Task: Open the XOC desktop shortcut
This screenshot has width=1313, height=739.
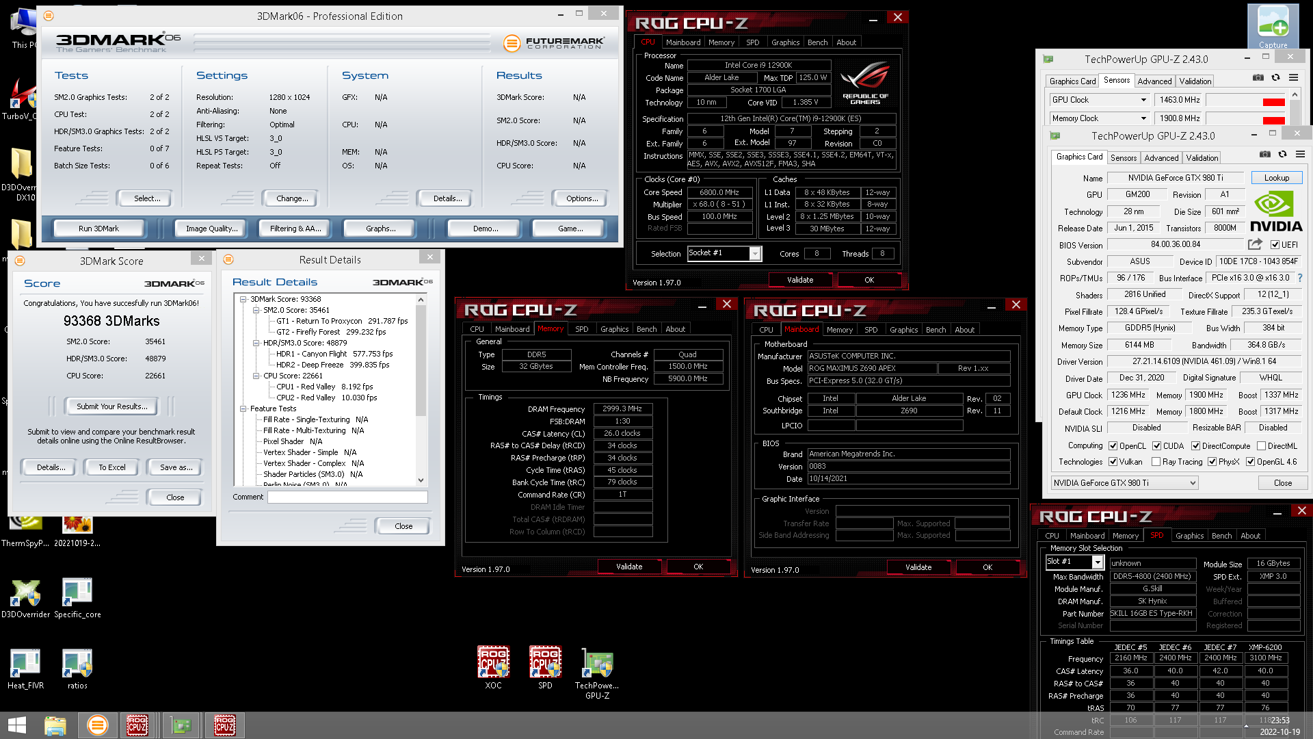Action: 493,667
